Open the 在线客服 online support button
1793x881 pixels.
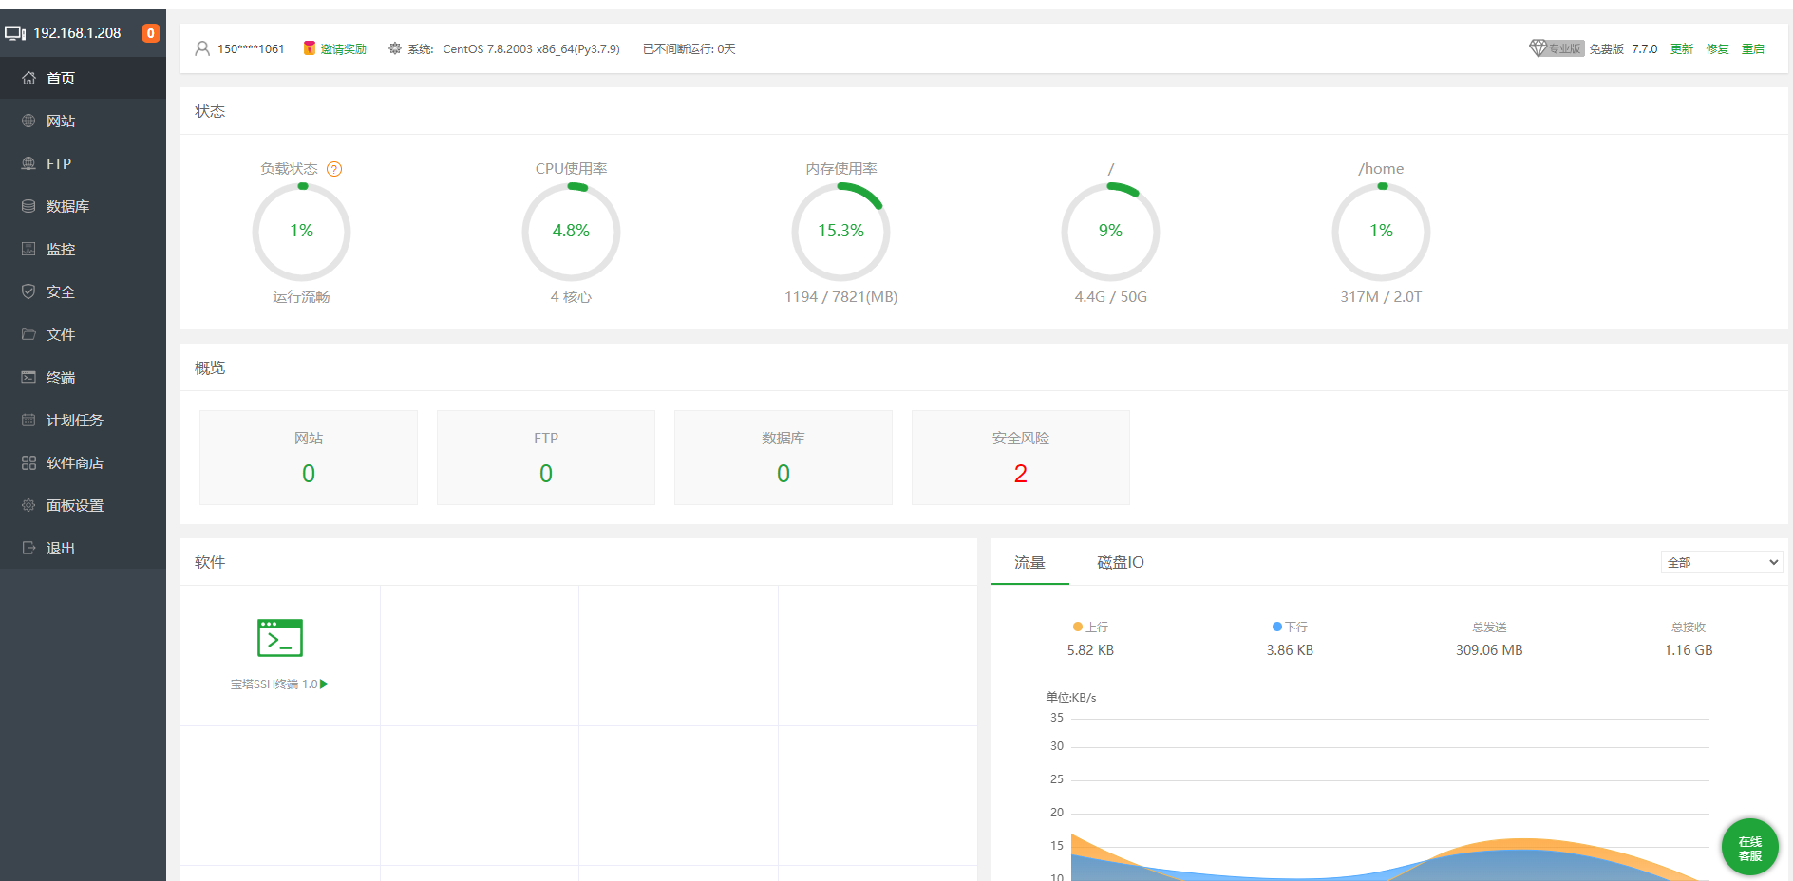coord(1750,847)
